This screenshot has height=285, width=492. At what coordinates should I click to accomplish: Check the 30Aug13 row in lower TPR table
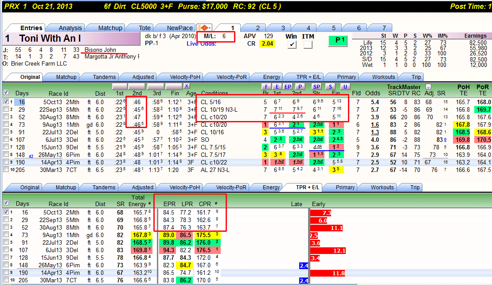tap(6, 227)
